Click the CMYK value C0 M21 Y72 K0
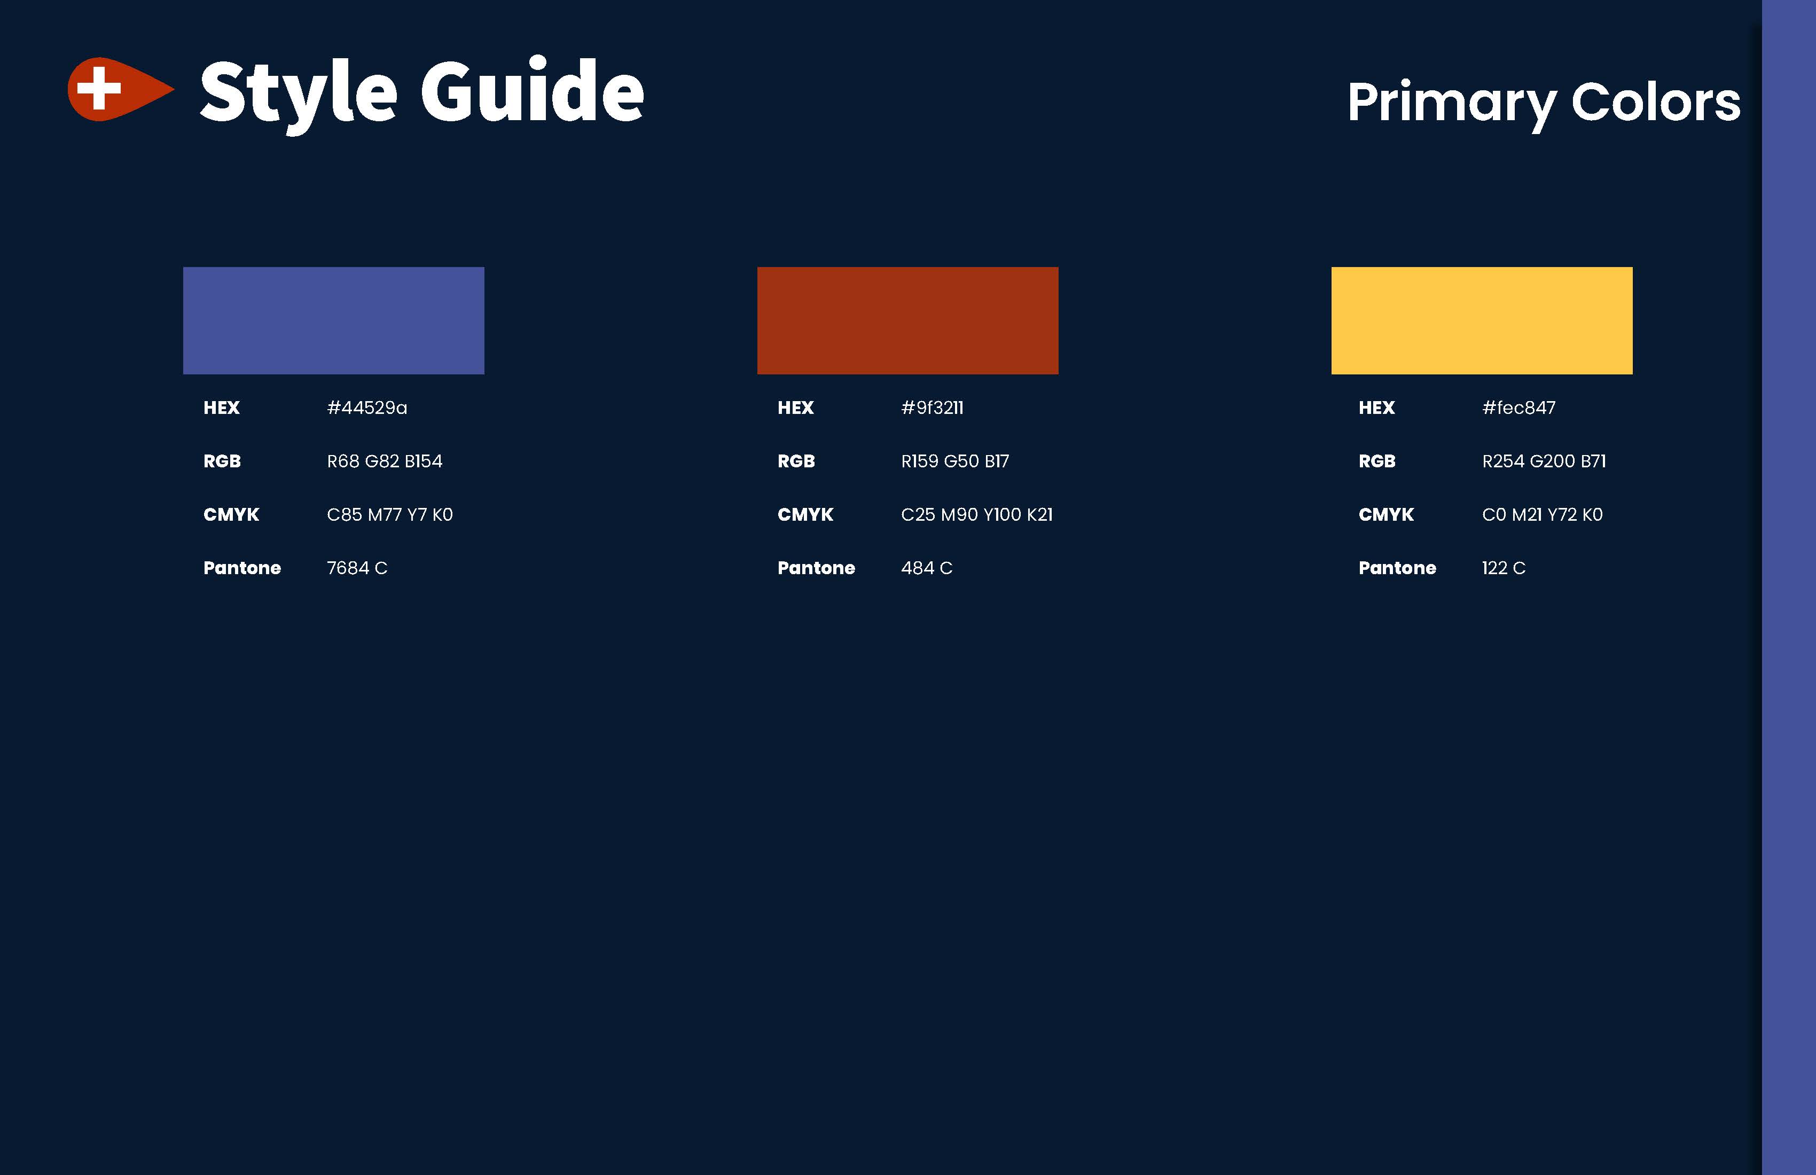This screenshot has height=1175, width=1816. (1542, 514)
